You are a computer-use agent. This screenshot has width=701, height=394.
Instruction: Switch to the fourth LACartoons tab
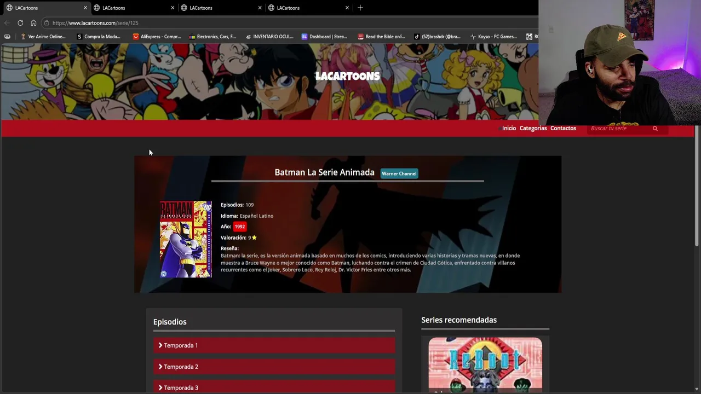[307, 8]
